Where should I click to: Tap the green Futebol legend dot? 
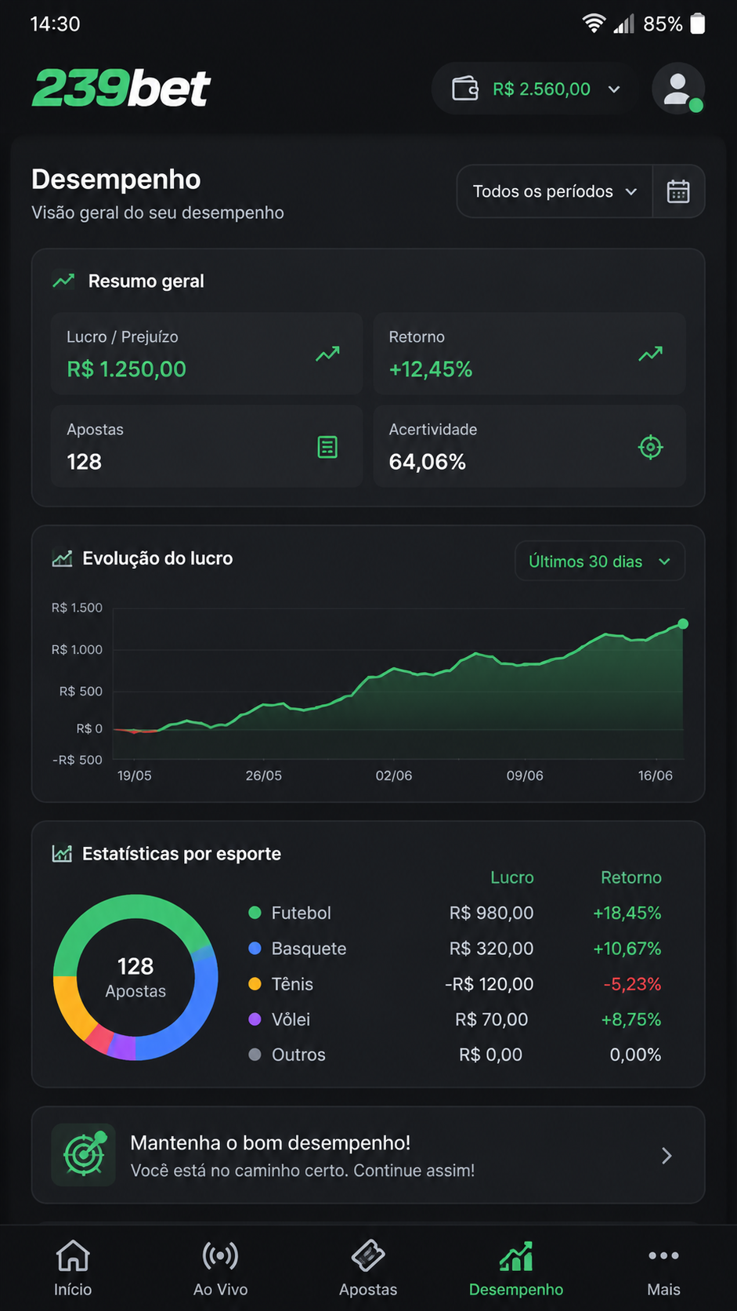click(255, 913)
